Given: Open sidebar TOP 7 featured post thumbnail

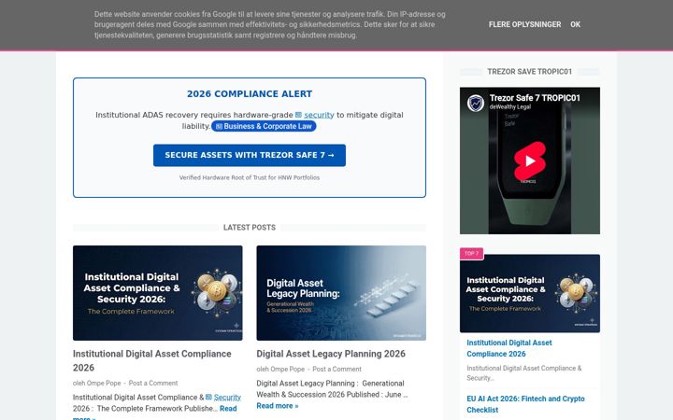Looking at the screenshot, I should [x=530, y=294].
